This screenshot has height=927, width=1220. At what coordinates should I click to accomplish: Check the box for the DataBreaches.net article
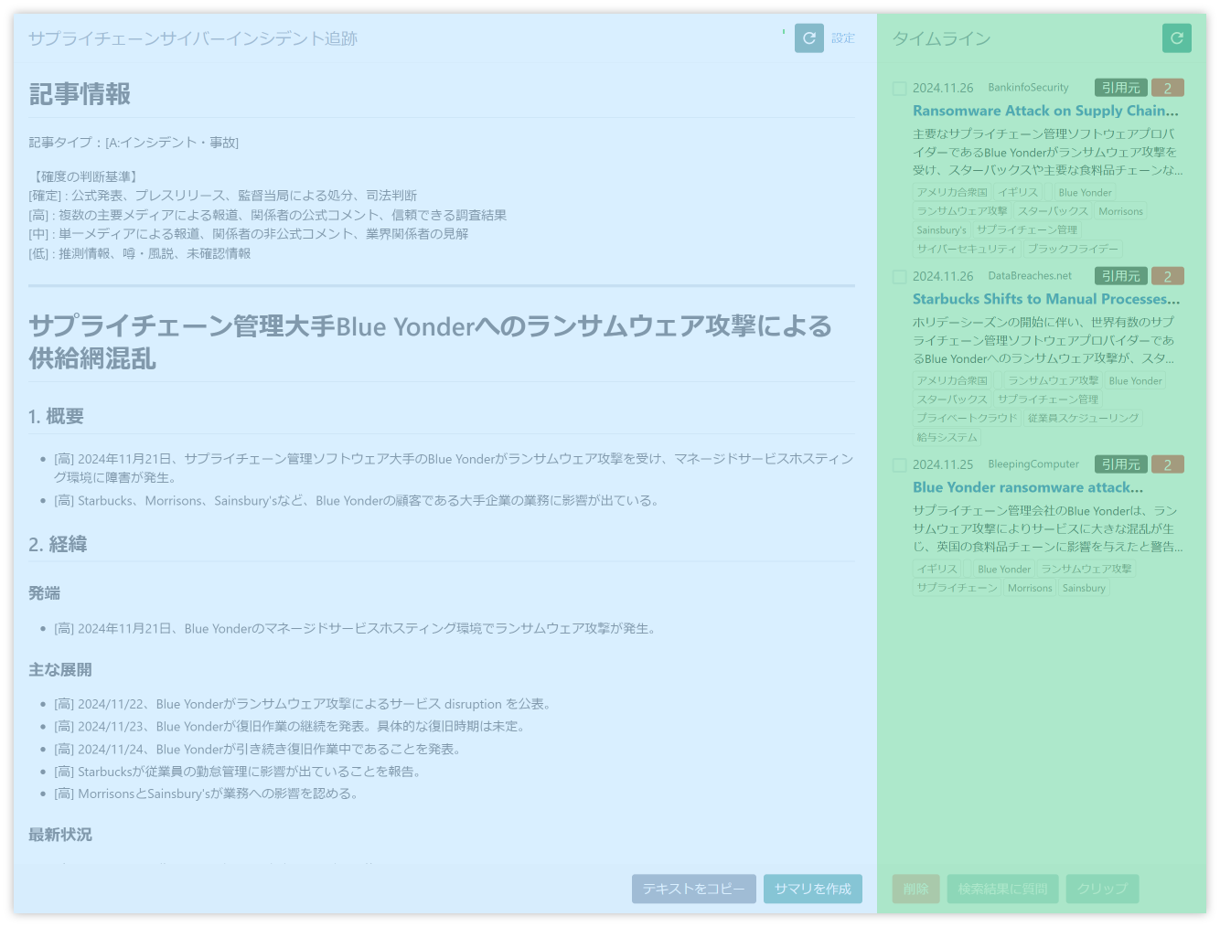[x=900, y=277]
